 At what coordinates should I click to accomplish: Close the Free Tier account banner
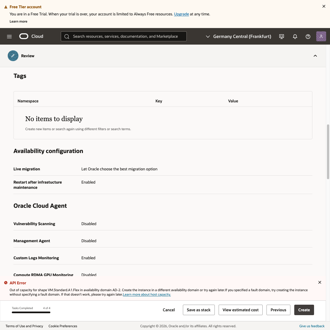tap(324, 6)
